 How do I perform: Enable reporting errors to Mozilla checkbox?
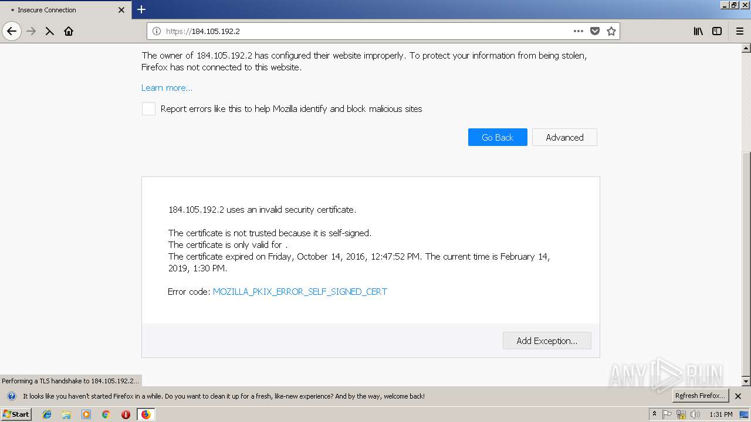point(148,108)
